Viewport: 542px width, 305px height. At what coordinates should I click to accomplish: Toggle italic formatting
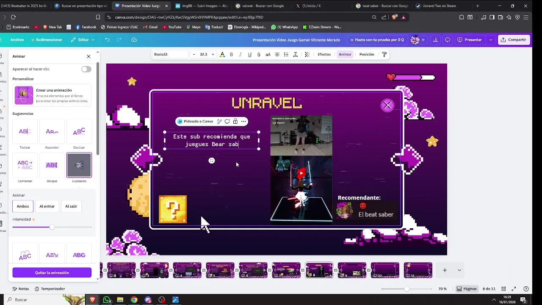(241, 54)
